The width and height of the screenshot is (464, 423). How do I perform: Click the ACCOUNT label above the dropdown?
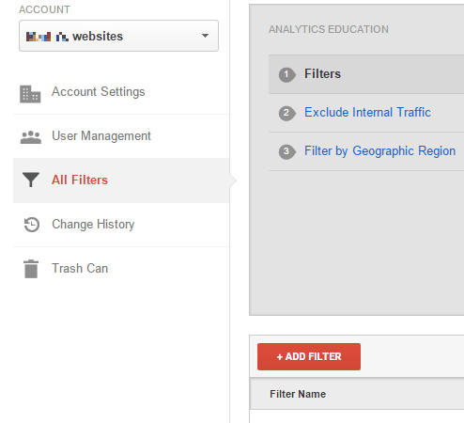point(44,9)
